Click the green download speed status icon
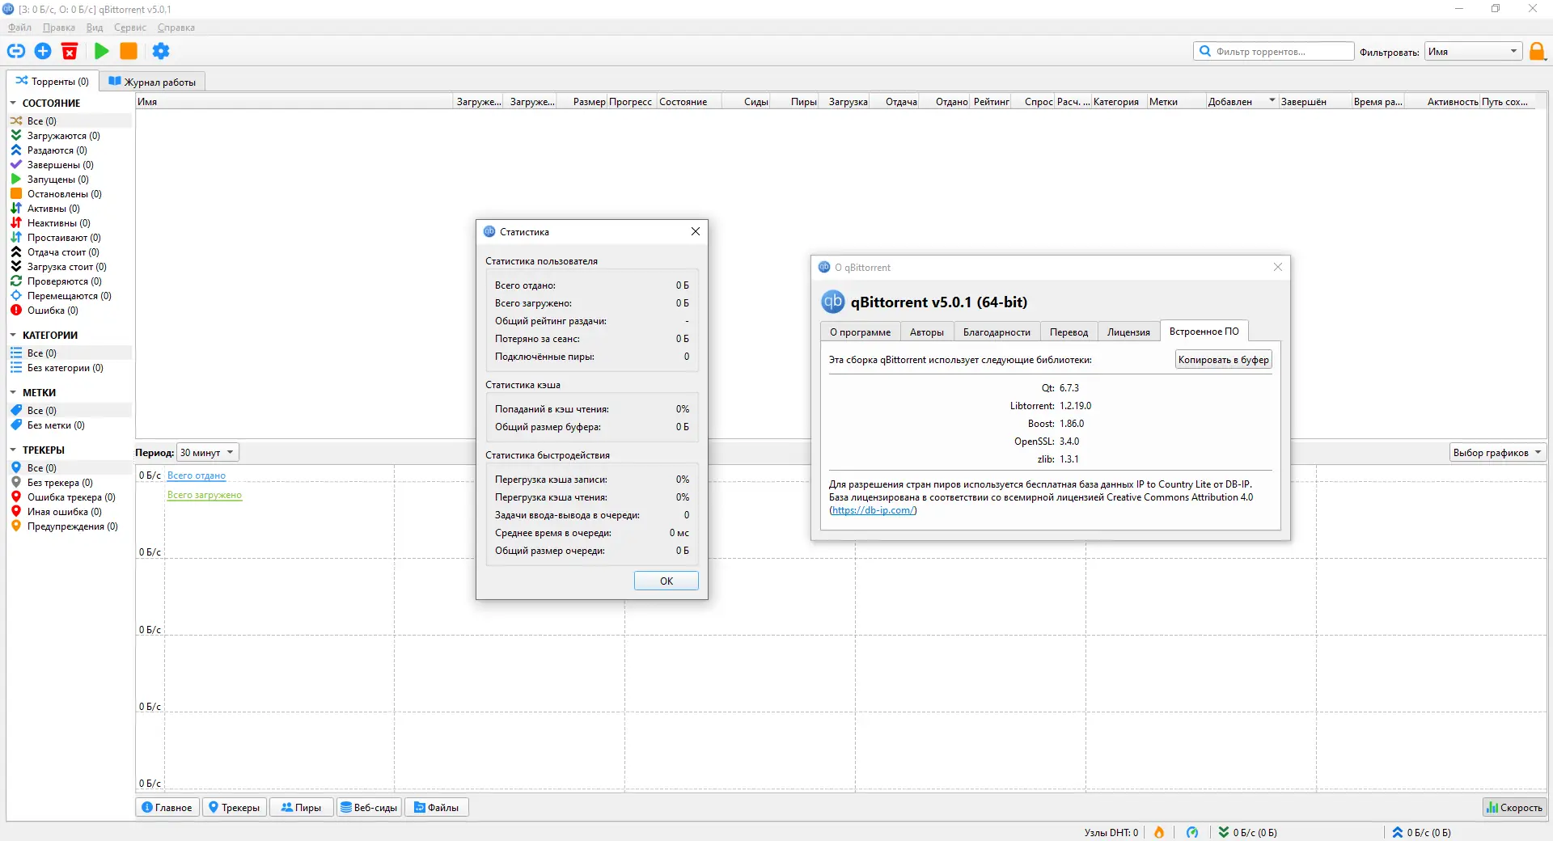Screen dimensions: 1553x841 (1224, 832)
